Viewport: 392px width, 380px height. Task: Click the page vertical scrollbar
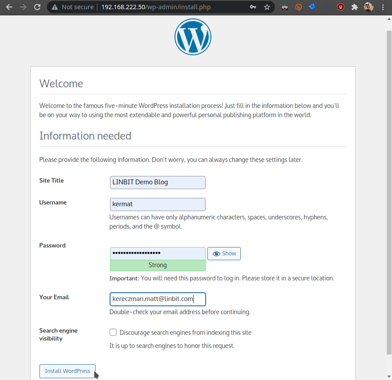(389, 192)
